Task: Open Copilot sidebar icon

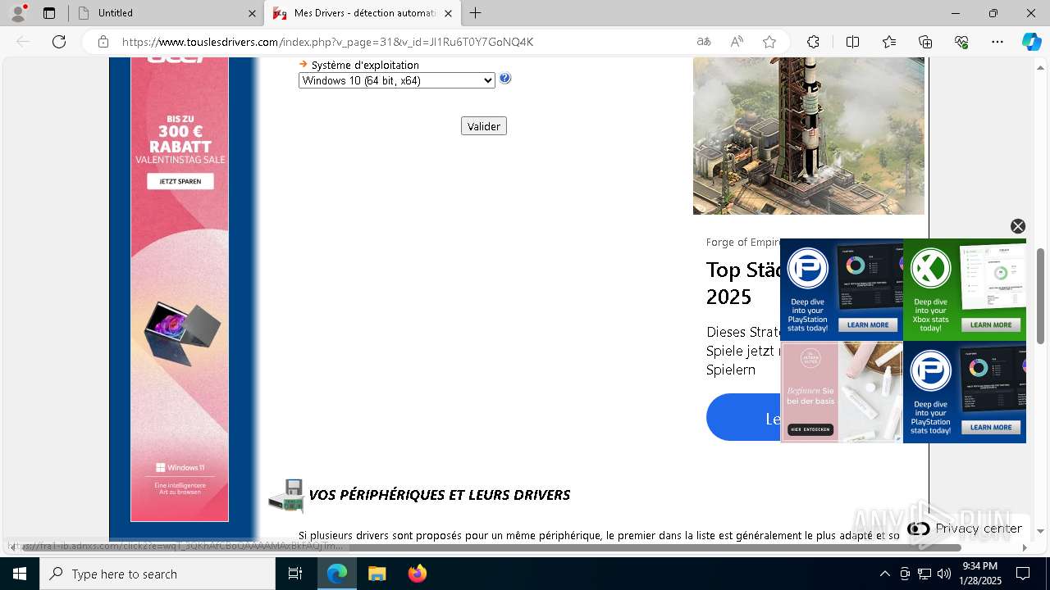Action: 1031,42
